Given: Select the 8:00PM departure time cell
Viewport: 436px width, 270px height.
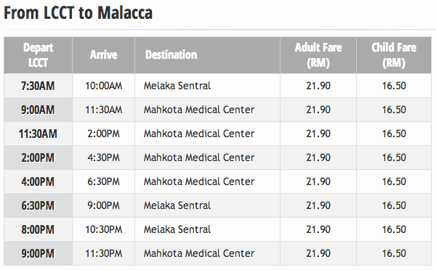Looking at the screenshot, I should point(38,230).
